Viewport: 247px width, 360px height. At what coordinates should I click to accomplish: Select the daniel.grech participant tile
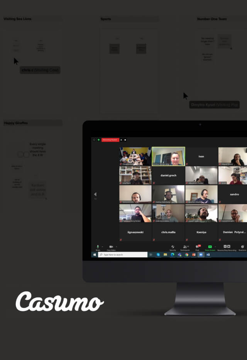(x=168, y=175)
